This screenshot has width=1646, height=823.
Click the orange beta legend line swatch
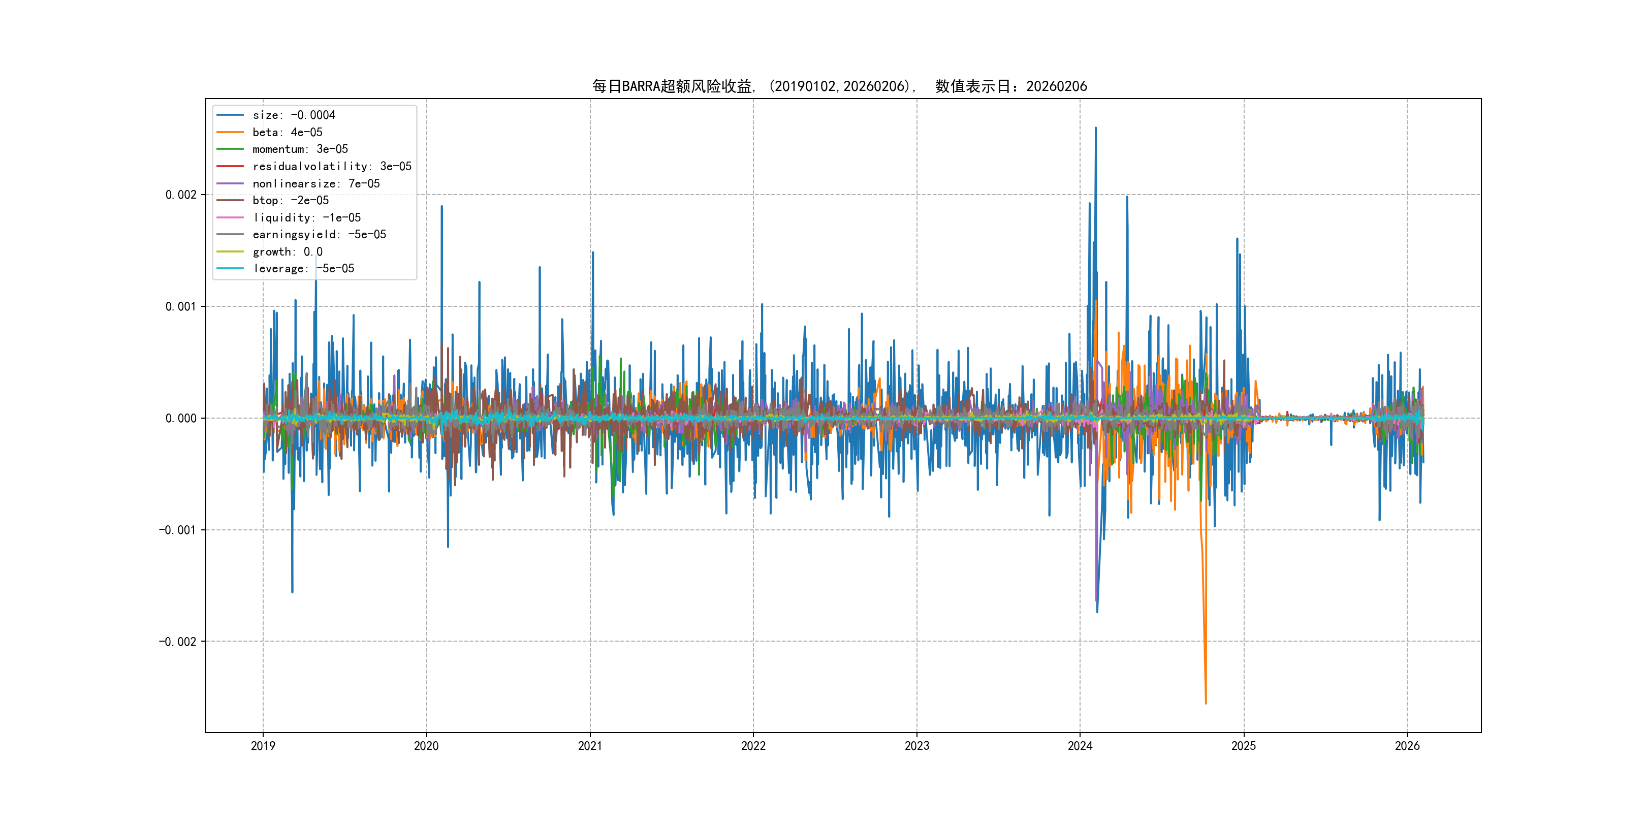pos(230,132)
